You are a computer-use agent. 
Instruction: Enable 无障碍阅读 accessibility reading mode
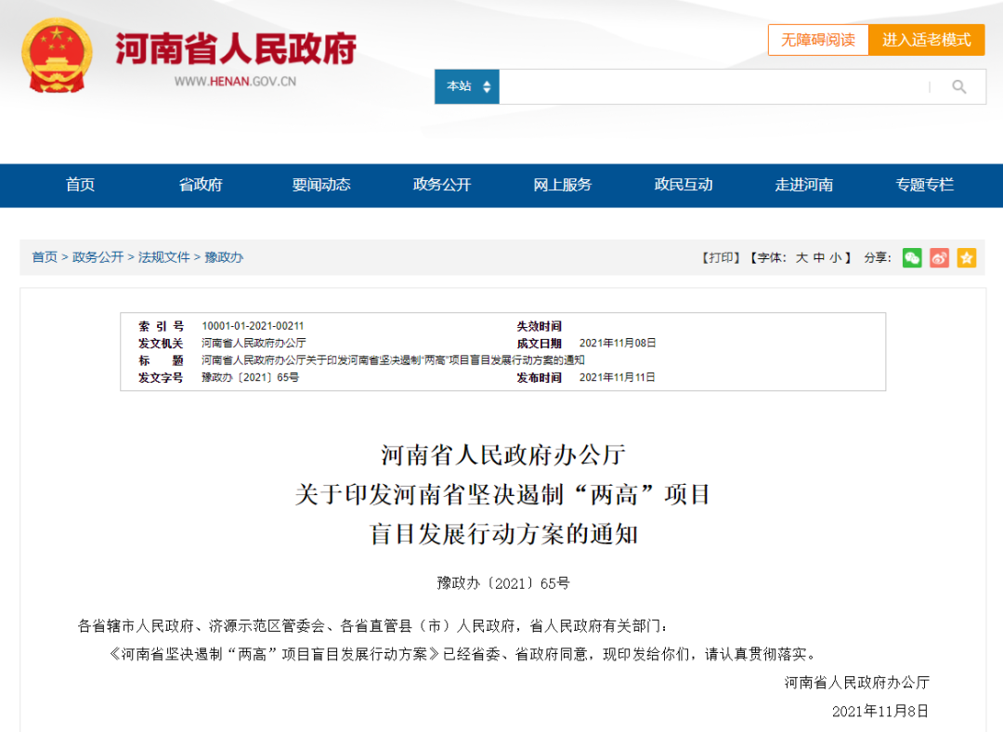click(818, 40)
